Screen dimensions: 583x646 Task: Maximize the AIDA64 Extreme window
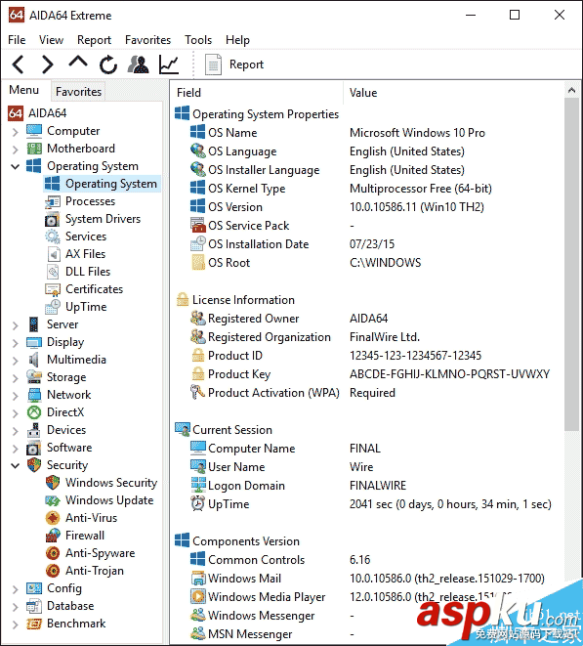[515, 15]
